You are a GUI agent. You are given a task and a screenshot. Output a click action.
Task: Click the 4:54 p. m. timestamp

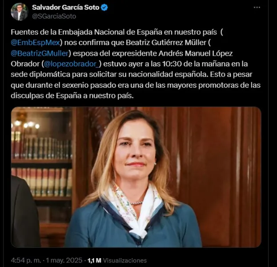click(26, 260)
